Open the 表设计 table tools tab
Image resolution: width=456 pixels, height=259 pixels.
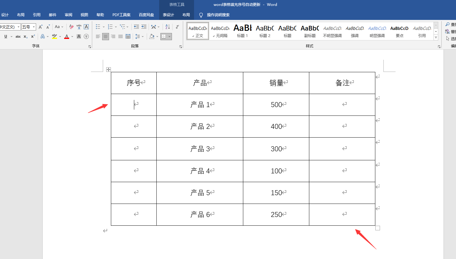[x=169, y=15]
